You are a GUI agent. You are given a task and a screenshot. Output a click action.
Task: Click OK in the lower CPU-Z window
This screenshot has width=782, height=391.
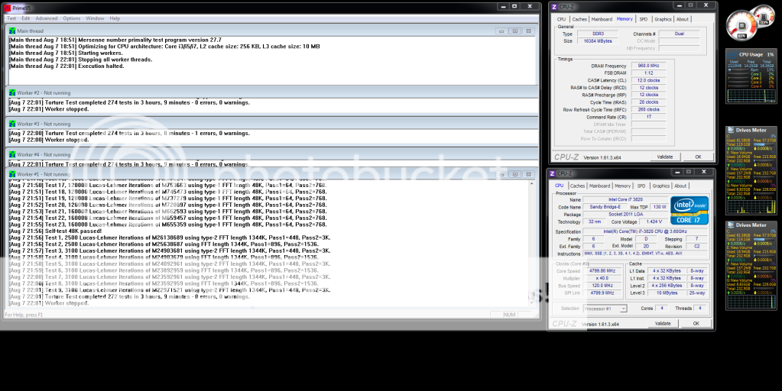[696, 323]
